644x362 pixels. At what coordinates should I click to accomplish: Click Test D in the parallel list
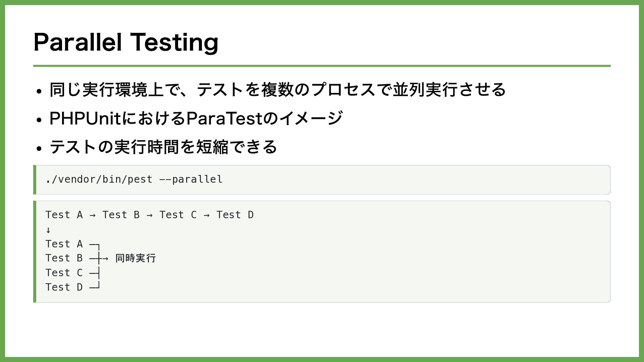(x=64, y=287)
